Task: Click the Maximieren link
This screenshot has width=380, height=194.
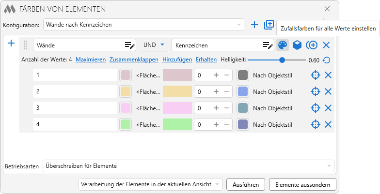Action: pos(91,60)
